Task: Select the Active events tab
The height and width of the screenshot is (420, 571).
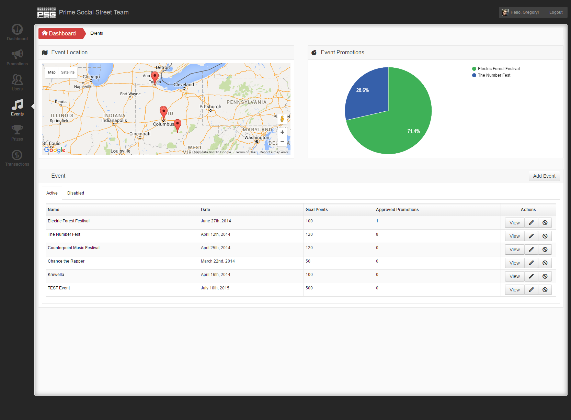Action: tap(52, 193)
